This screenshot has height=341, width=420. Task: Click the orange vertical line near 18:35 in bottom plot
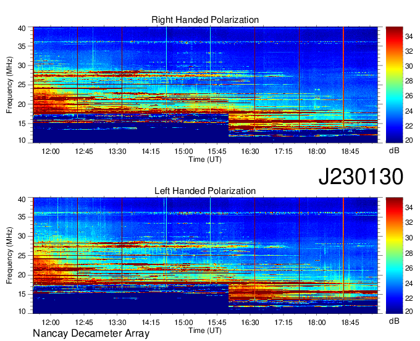point(343,250)
